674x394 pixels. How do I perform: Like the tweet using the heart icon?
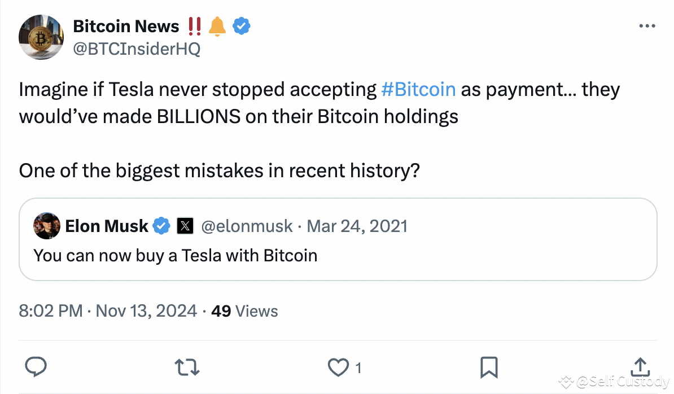click(x=338, y=367)
